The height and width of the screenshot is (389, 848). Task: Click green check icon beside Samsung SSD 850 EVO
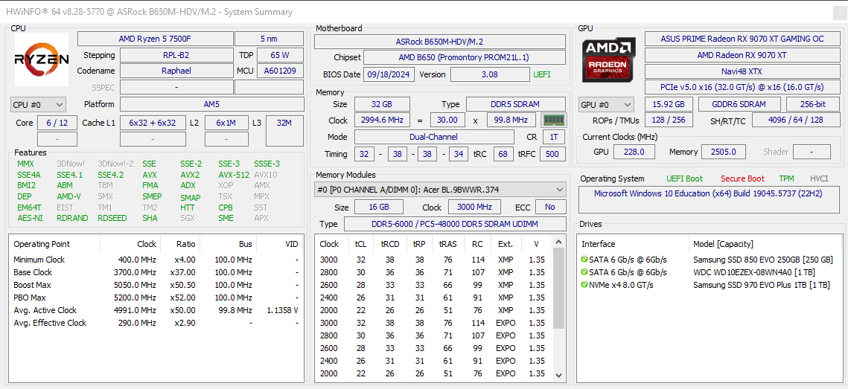pyautogui.click(x=584, y=260)
